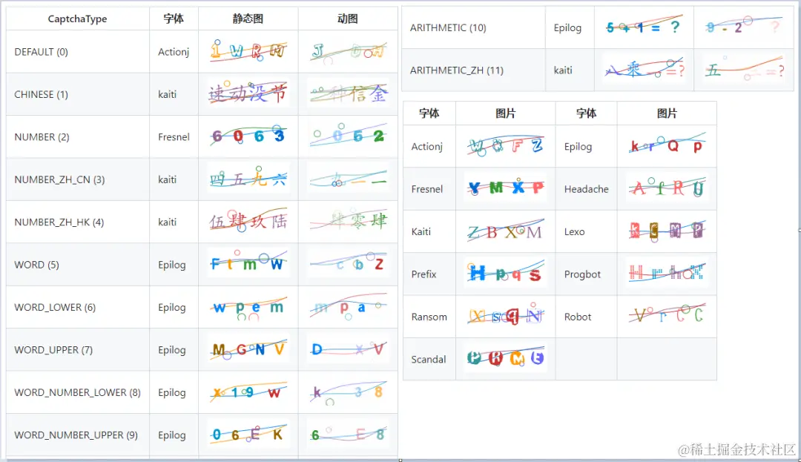Click the CHINESE animated captcha image
The width and height of the screenshot is (801, 462).
click(x=347, y=94)
